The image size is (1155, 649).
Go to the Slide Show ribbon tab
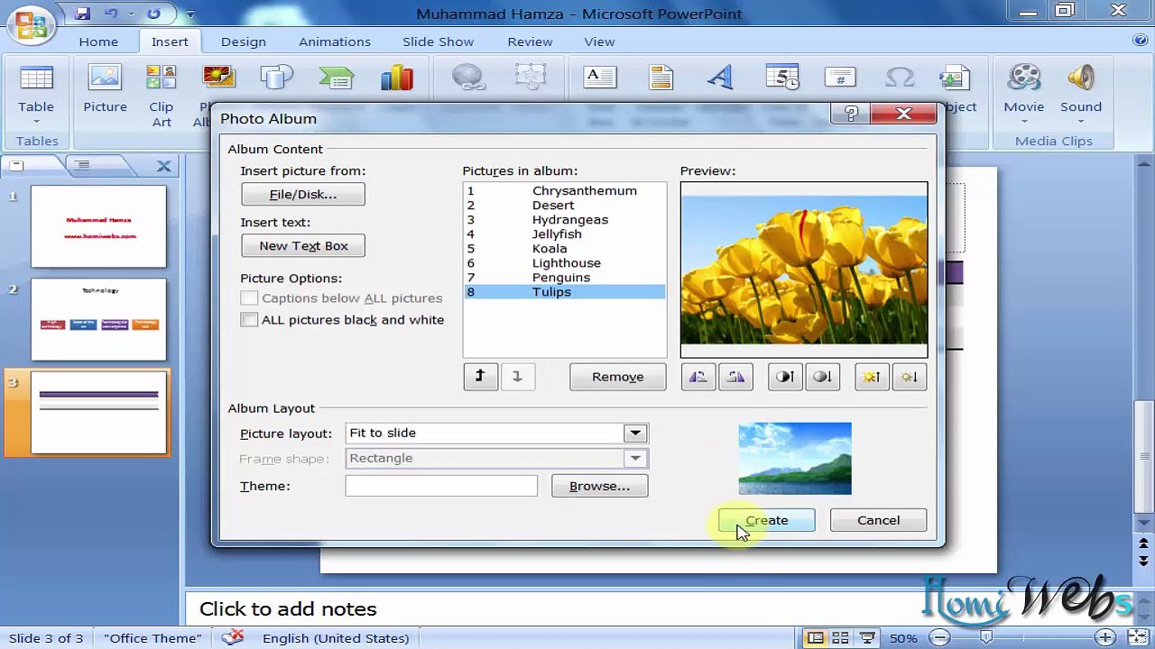(438, 41)
